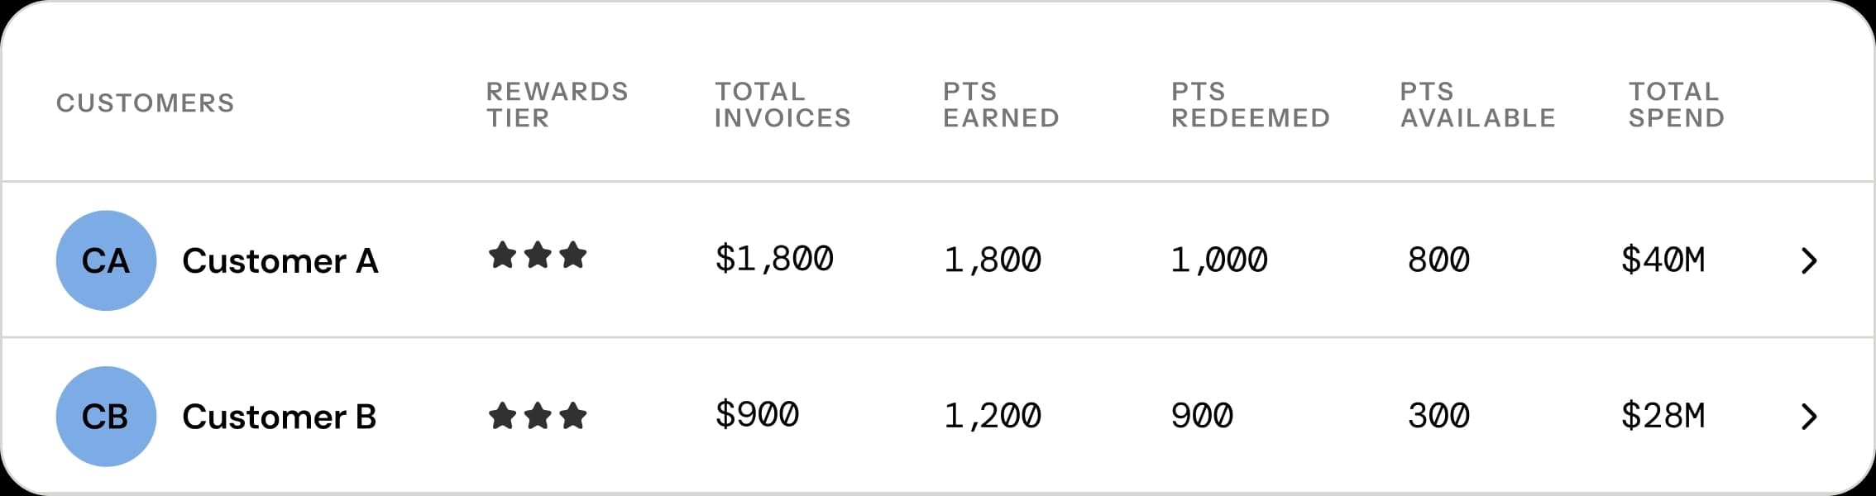Click Customer B's three-star rewards tier
This screenshot has width=1876, height=496.
click(x=538, y=416)
